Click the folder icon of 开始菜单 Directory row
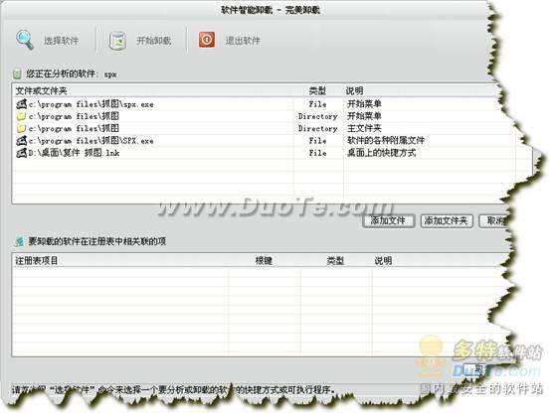The height and width of the screenshot is (413, 550). tap(22, 116)
